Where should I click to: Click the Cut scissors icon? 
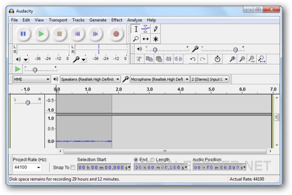point(139,59)
